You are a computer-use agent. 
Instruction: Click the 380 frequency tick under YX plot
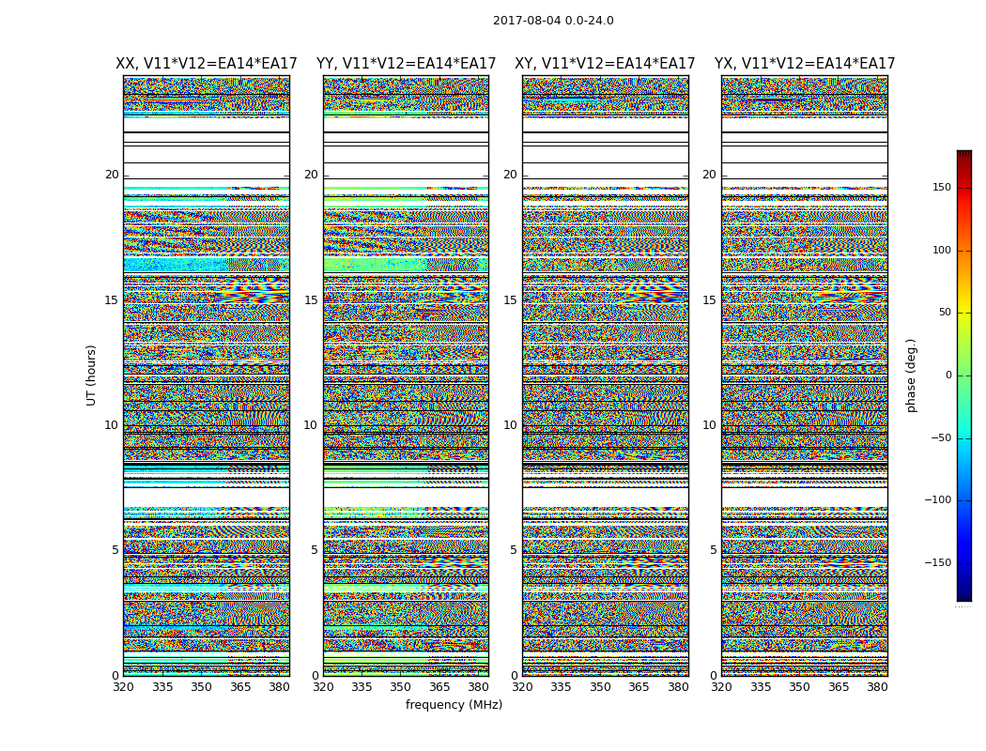coord(877,687)
